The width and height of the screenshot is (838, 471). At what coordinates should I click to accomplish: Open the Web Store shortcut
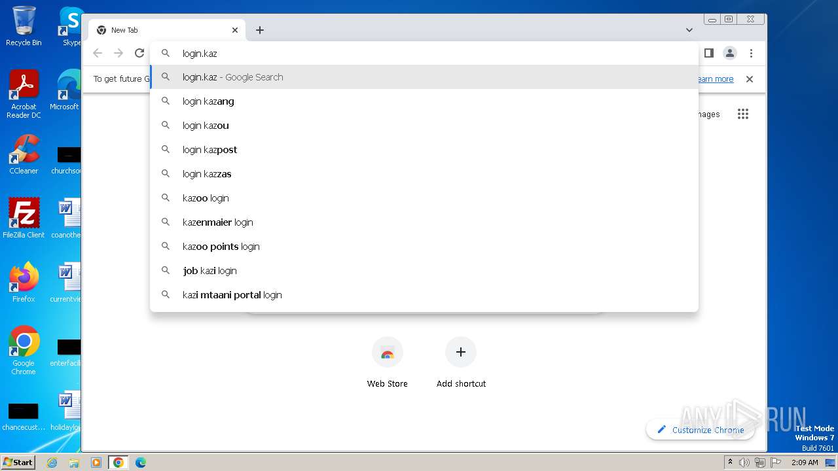click(388, 363)
